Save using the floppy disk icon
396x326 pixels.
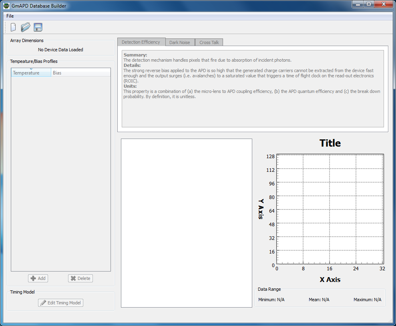click(x=38, y=27)
